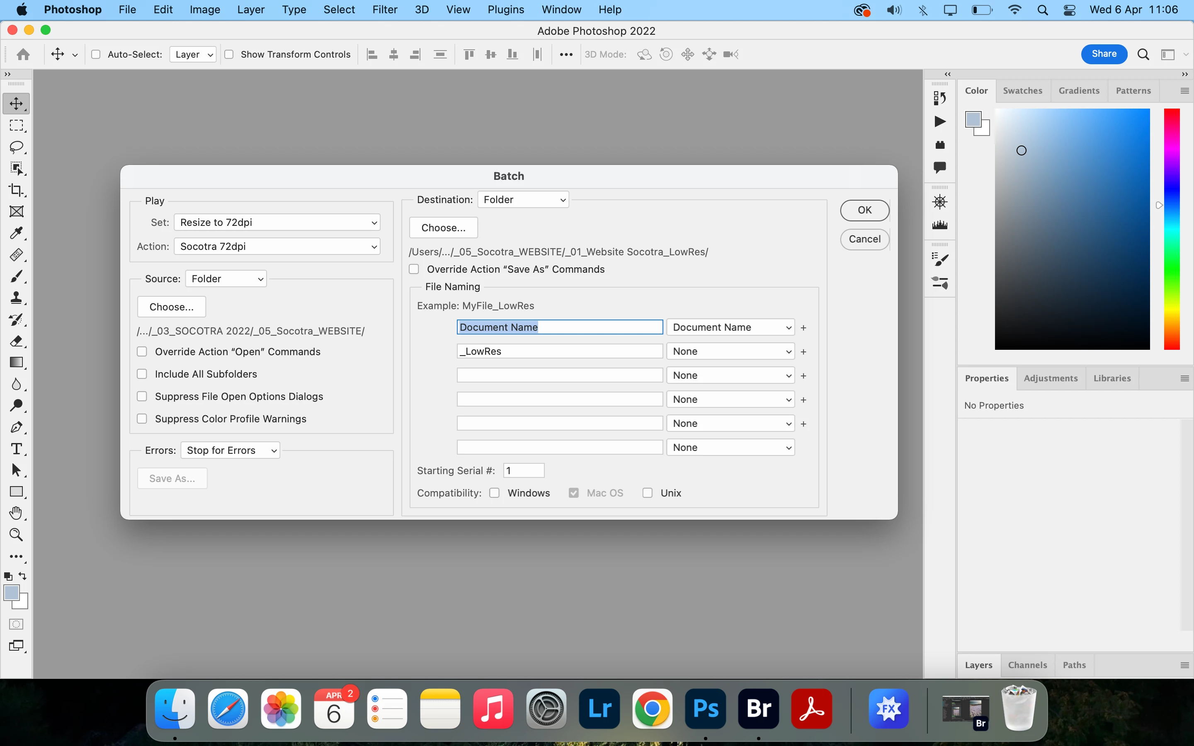Viewport: 1194px width, 746px height.
Task: Tick Override Action "Save As" Commands
Action: click(414, 269)
